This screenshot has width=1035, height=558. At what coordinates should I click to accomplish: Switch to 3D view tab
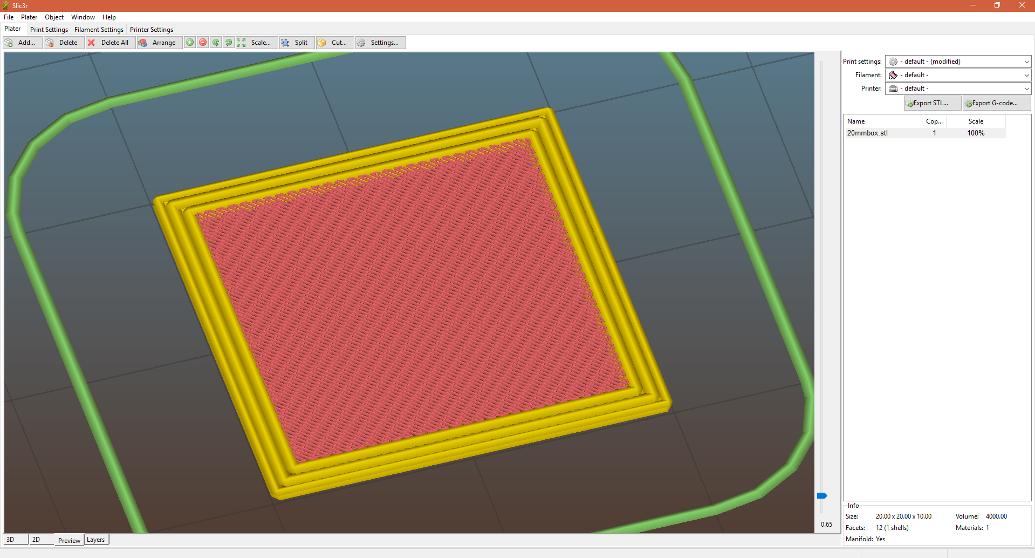coord(16,540)
